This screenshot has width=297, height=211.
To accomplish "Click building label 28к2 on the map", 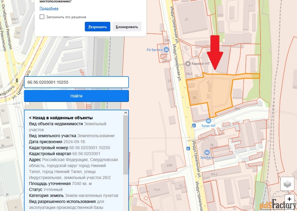I will coord(189,74).
